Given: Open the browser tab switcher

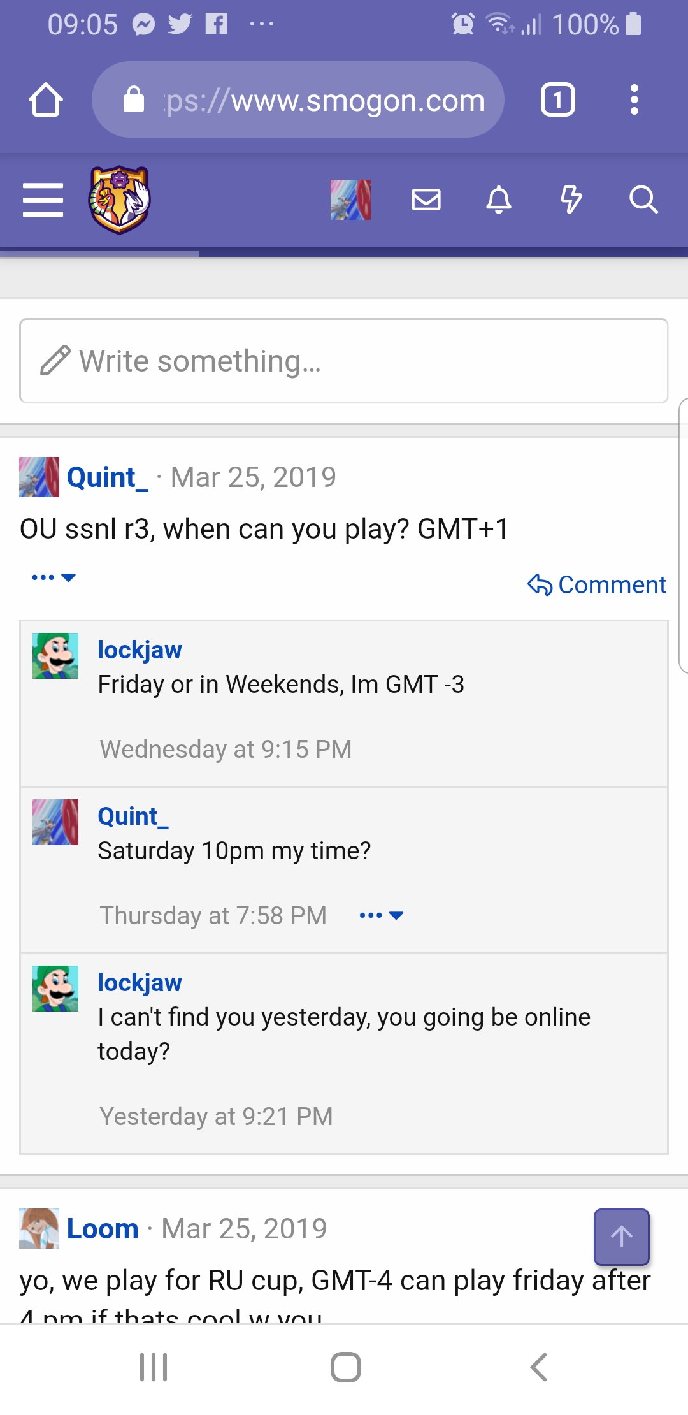Looking at the screenshot, I should (558, 100).
